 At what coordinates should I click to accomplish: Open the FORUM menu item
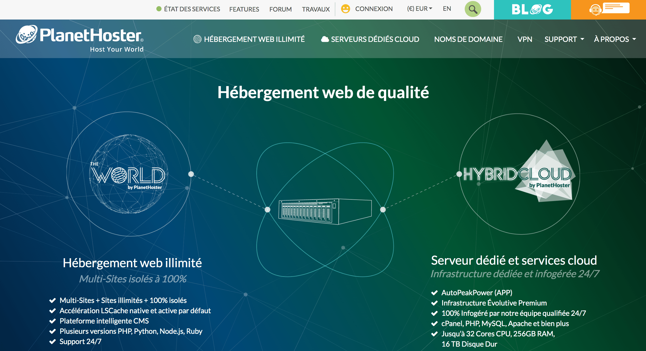(x=280, y=9)
